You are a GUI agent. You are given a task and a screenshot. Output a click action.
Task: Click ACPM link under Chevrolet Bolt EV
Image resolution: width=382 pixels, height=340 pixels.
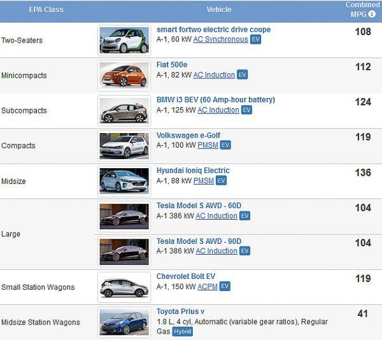click(208, 287)
